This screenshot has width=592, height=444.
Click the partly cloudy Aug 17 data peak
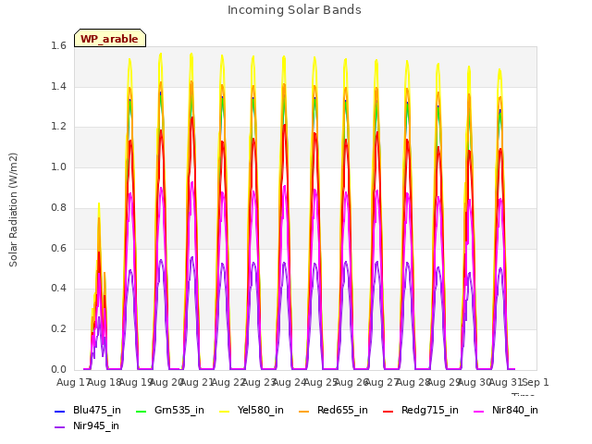point(99,203)
